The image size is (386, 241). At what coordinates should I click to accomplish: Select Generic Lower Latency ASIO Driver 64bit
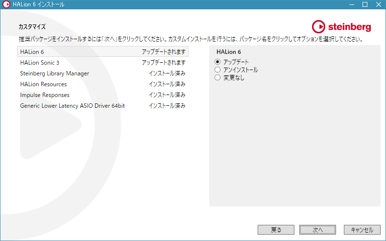(103, 106)
